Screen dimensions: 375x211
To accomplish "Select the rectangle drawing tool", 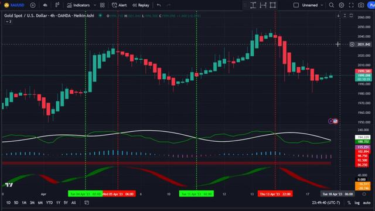I will pyautogui.click(x=273, y=5).
